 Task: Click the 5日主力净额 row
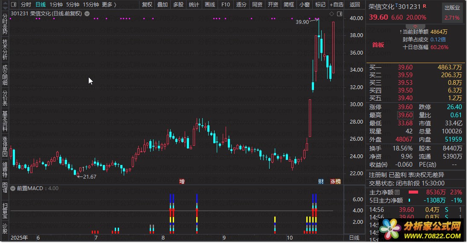[x=416, y=200]
